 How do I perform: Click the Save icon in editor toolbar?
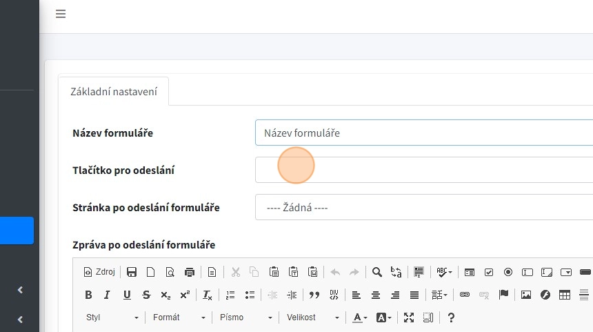(x=131, y=272)
